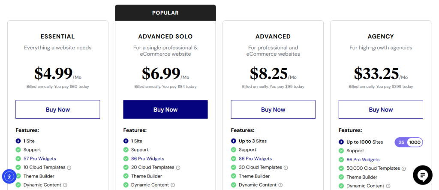Open the 57 Pro Widgets link

point(39,159)
